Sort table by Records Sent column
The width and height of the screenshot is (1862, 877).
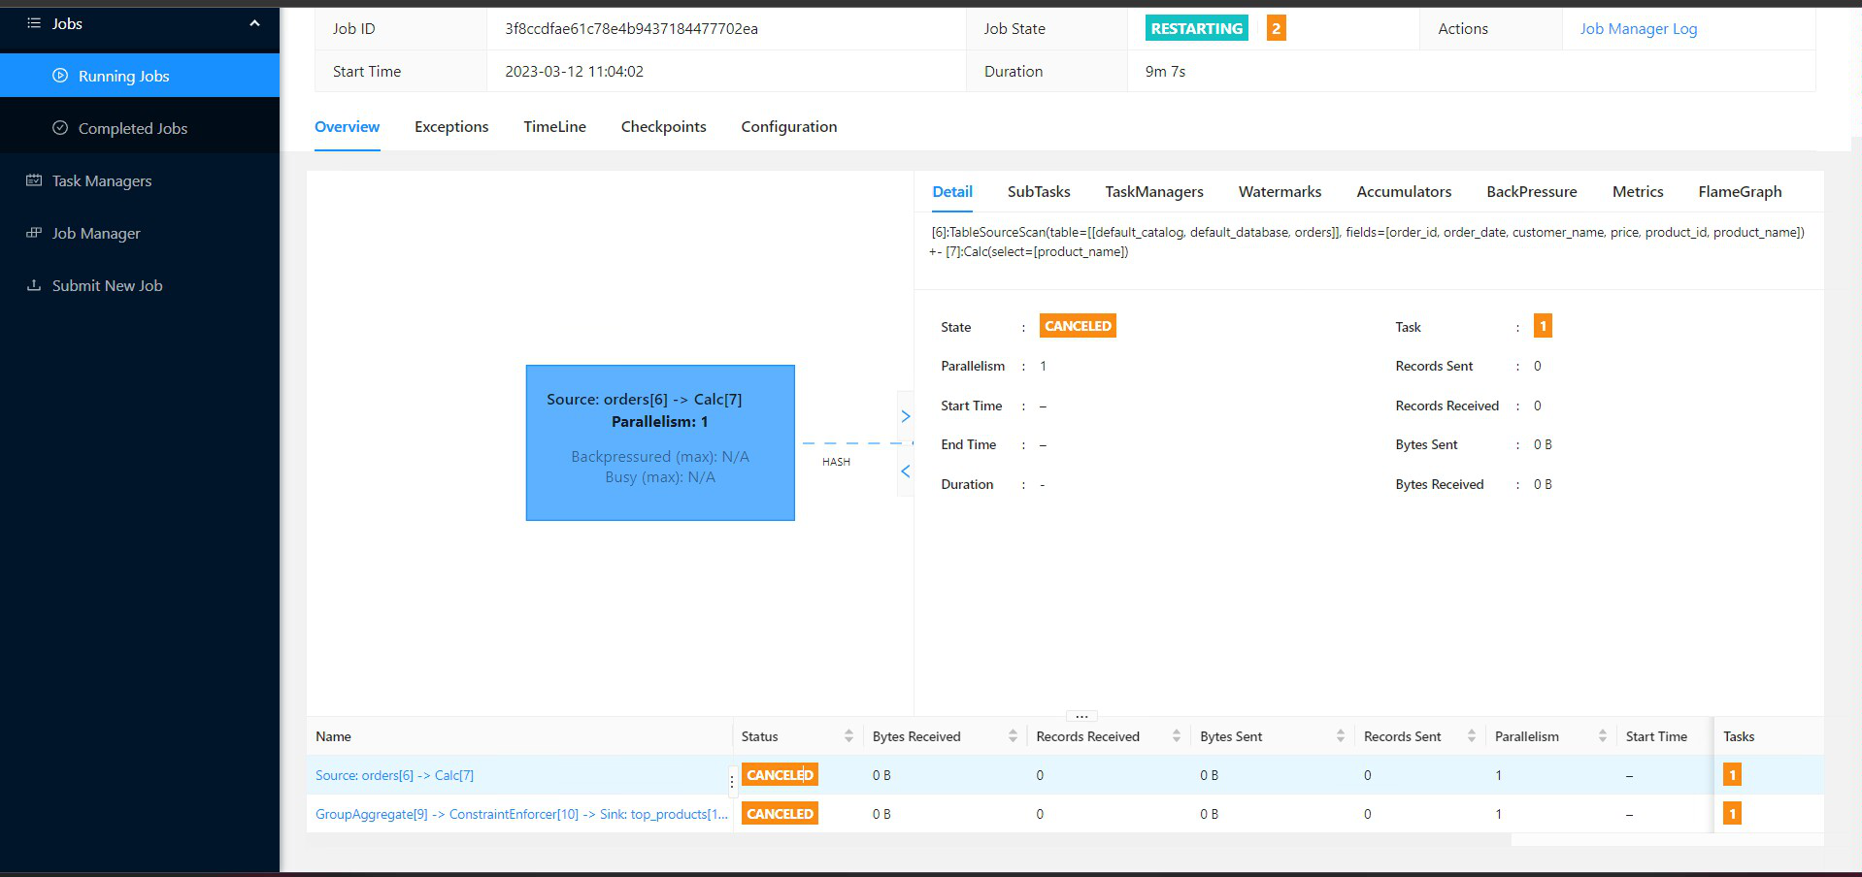click(x=1472, y=736)
